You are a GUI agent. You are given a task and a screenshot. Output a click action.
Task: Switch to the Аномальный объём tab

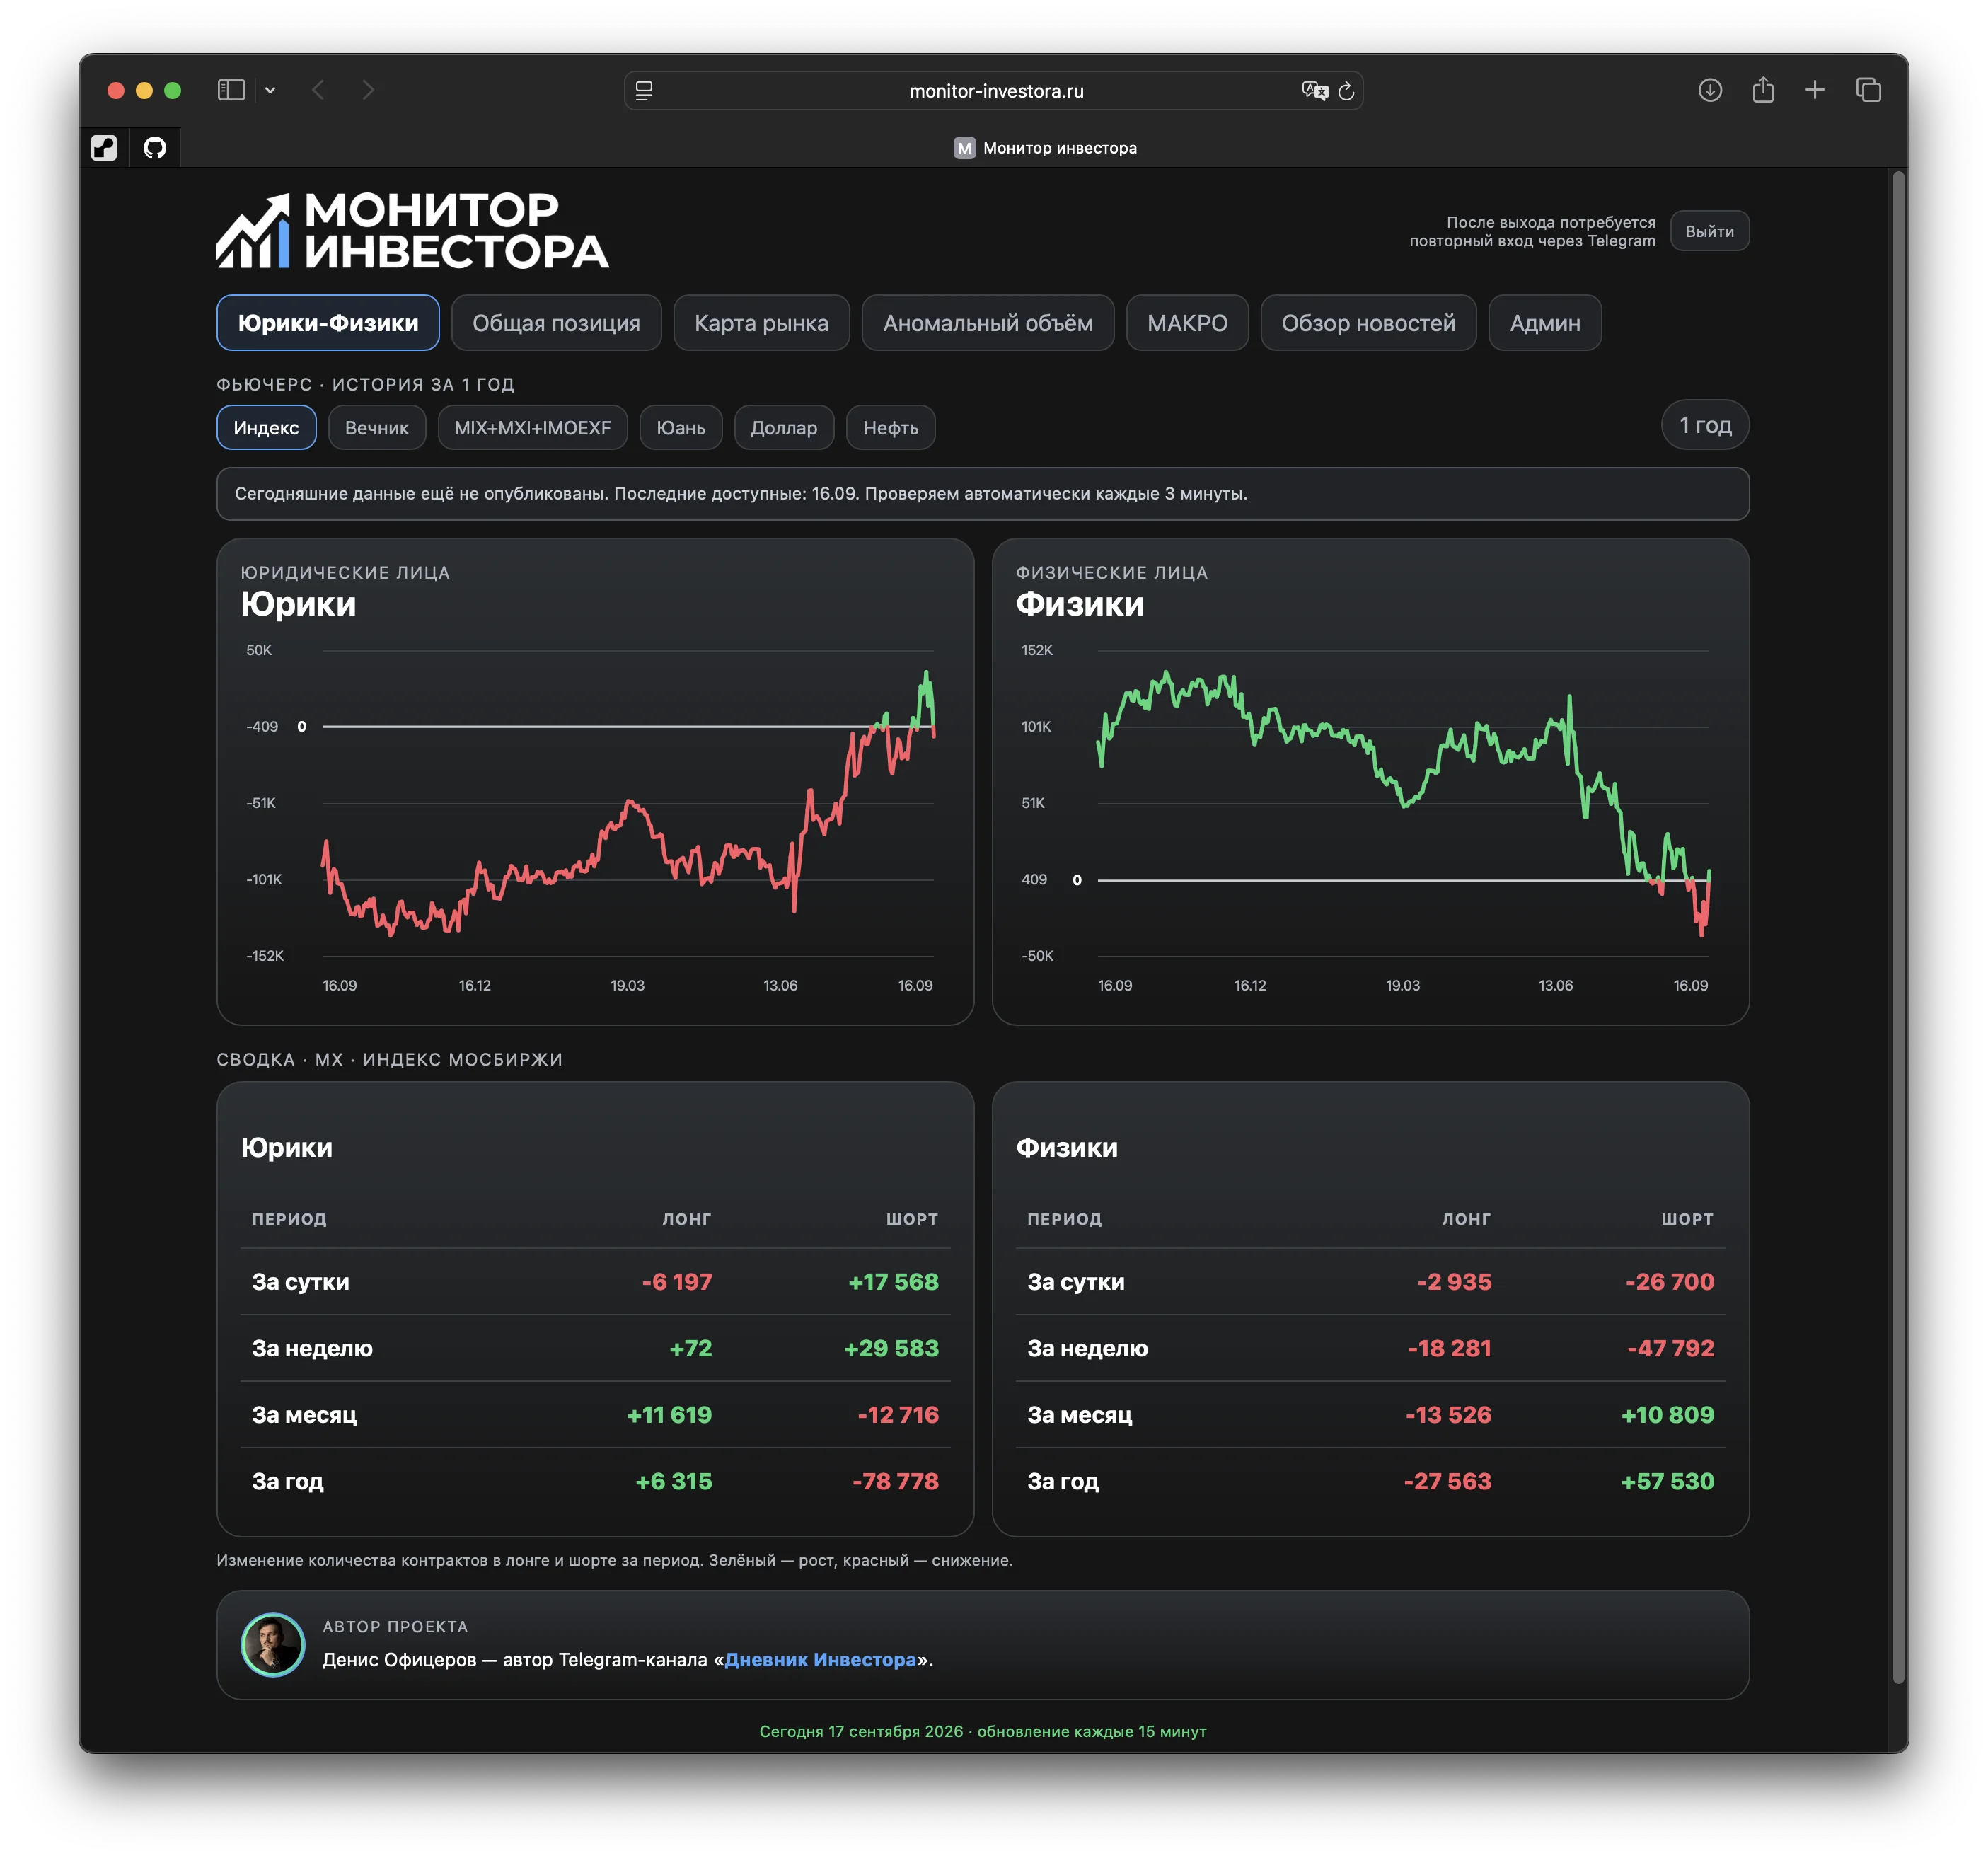pos(988,323)
